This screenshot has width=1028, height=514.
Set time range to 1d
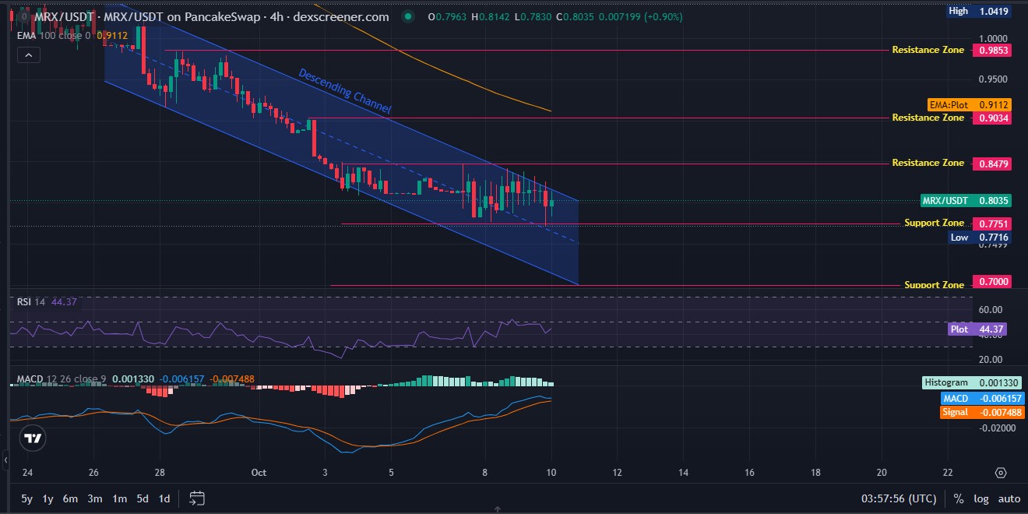tap(164, 498)
